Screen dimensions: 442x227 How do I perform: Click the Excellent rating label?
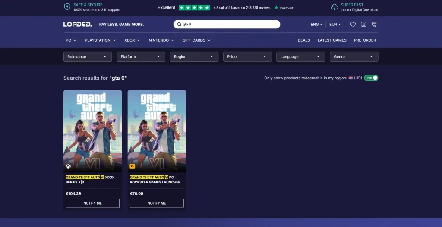166,8
